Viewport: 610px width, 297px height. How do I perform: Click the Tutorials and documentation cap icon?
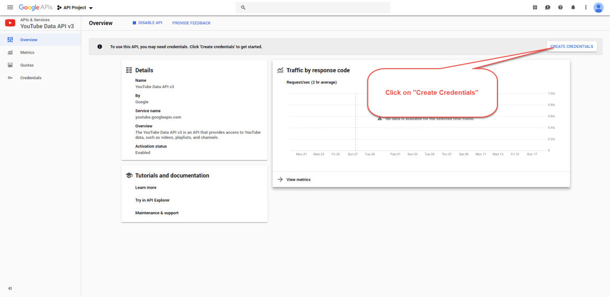point(129,175)
